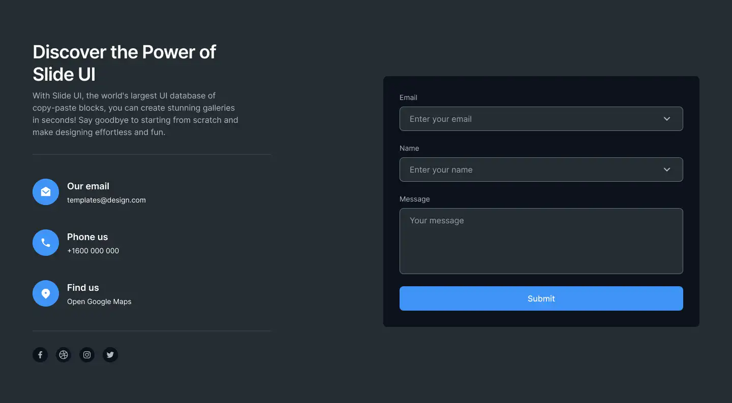Open templates@design.com email link
Screen dimensions: 732x403
(106, 200)
